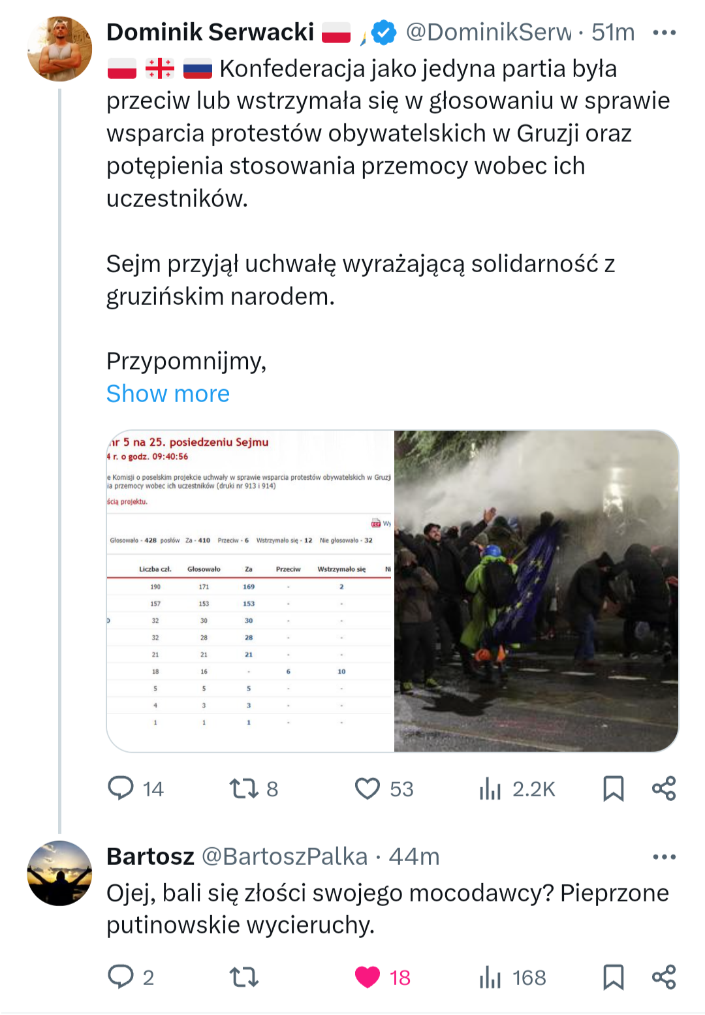
Task: Open the @BartoszPalka profile link
Action: coord(284,856)
